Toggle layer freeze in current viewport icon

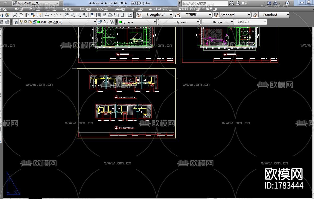(30, 22)
